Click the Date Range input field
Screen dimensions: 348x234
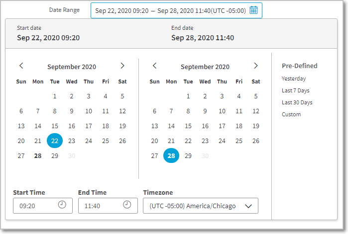[170, 10]
